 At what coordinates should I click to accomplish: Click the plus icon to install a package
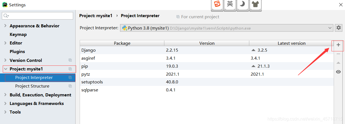(338, 45)
